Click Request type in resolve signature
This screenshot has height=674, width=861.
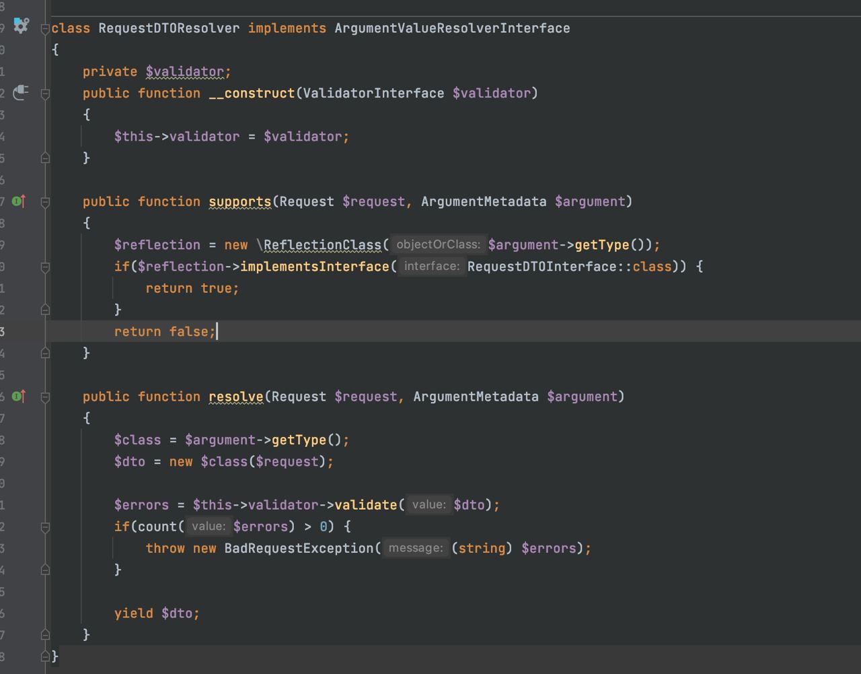tap(299, 397)
